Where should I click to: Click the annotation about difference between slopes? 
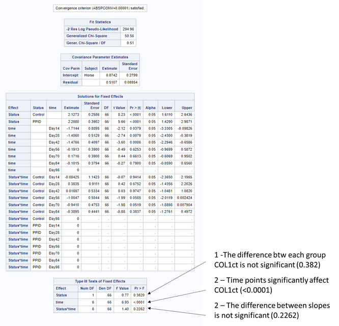click(x=272, y=310)
